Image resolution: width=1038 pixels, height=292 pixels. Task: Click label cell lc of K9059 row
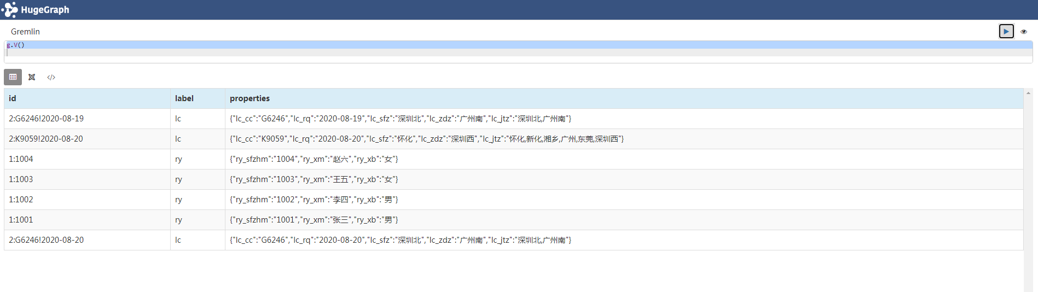tap(198, 139)
